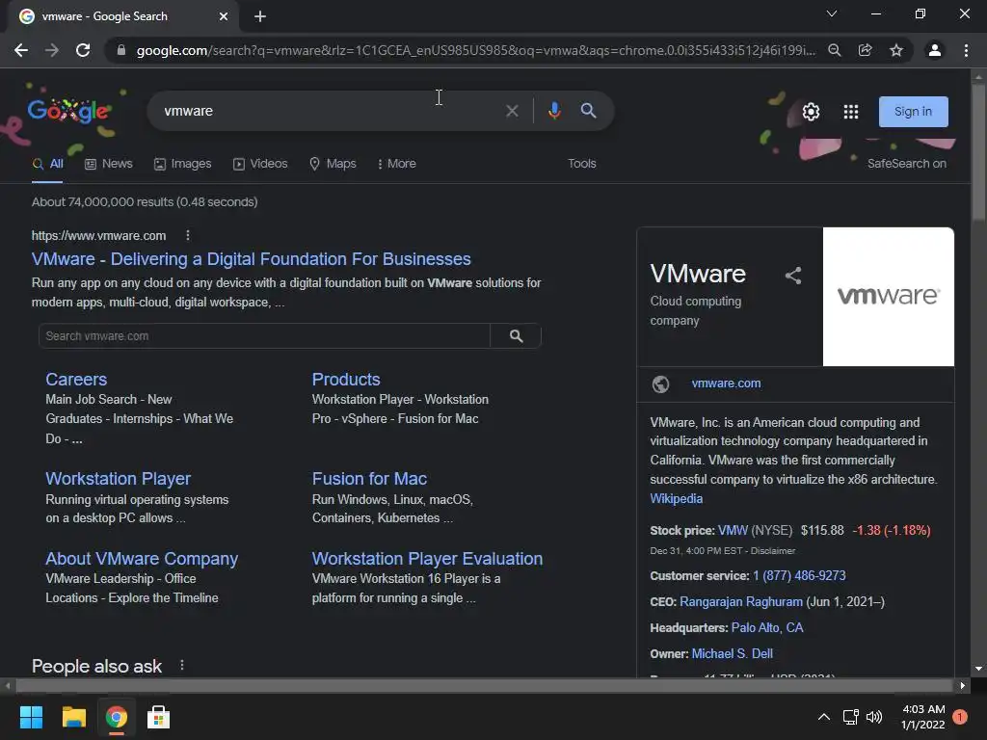Open the Workstation Player sitelink
The height and width of the screenshot is (740, 987).
click(119, 479)
